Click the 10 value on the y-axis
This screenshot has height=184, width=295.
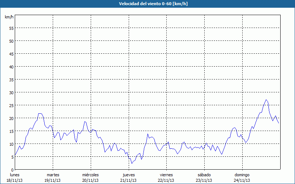[x=11, y=144]
